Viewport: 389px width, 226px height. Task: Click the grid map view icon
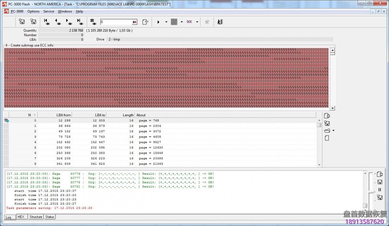[x=174, y=22]
